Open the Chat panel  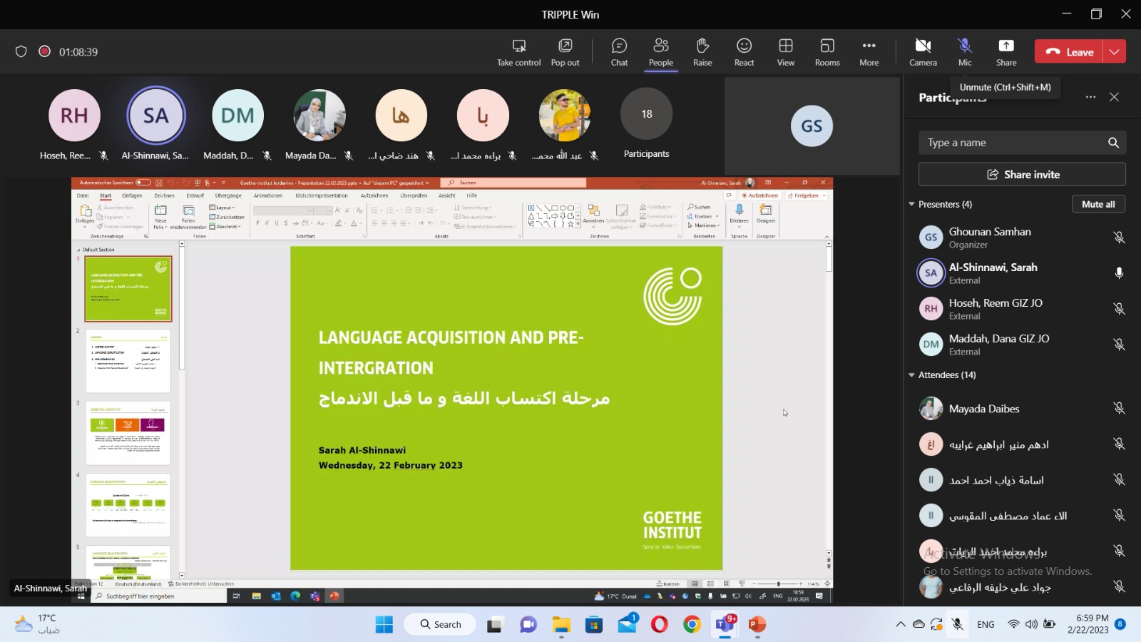[619, 52]
